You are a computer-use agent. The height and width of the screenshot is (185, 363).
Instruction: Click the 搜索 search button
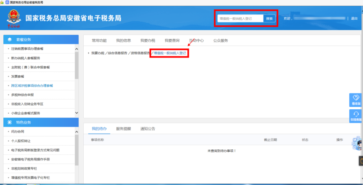269,18
